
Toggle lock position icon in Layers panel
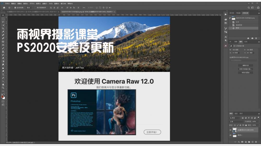240,125
